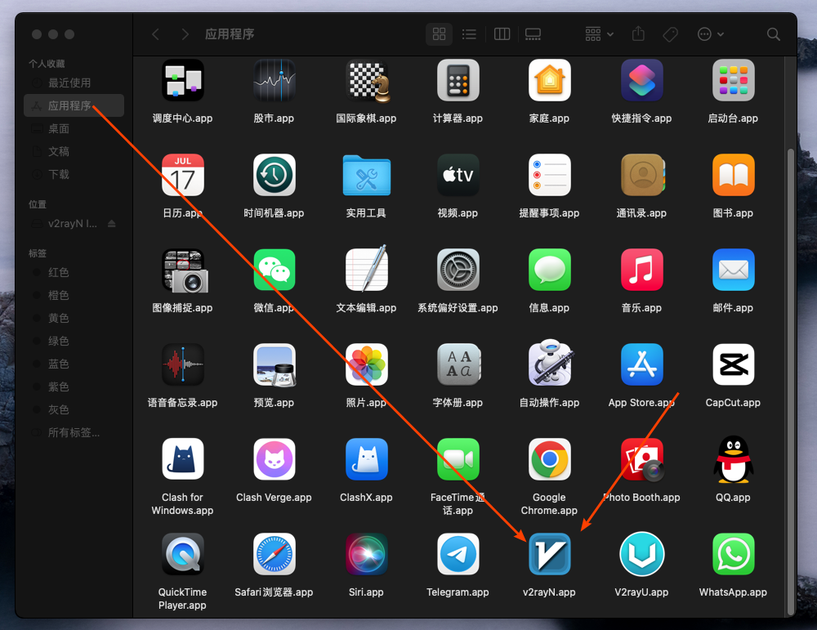The height and width of the screenshot is (630, 817).
Task: Select the 图像捕捉.app icon
Action: (185, 270)
